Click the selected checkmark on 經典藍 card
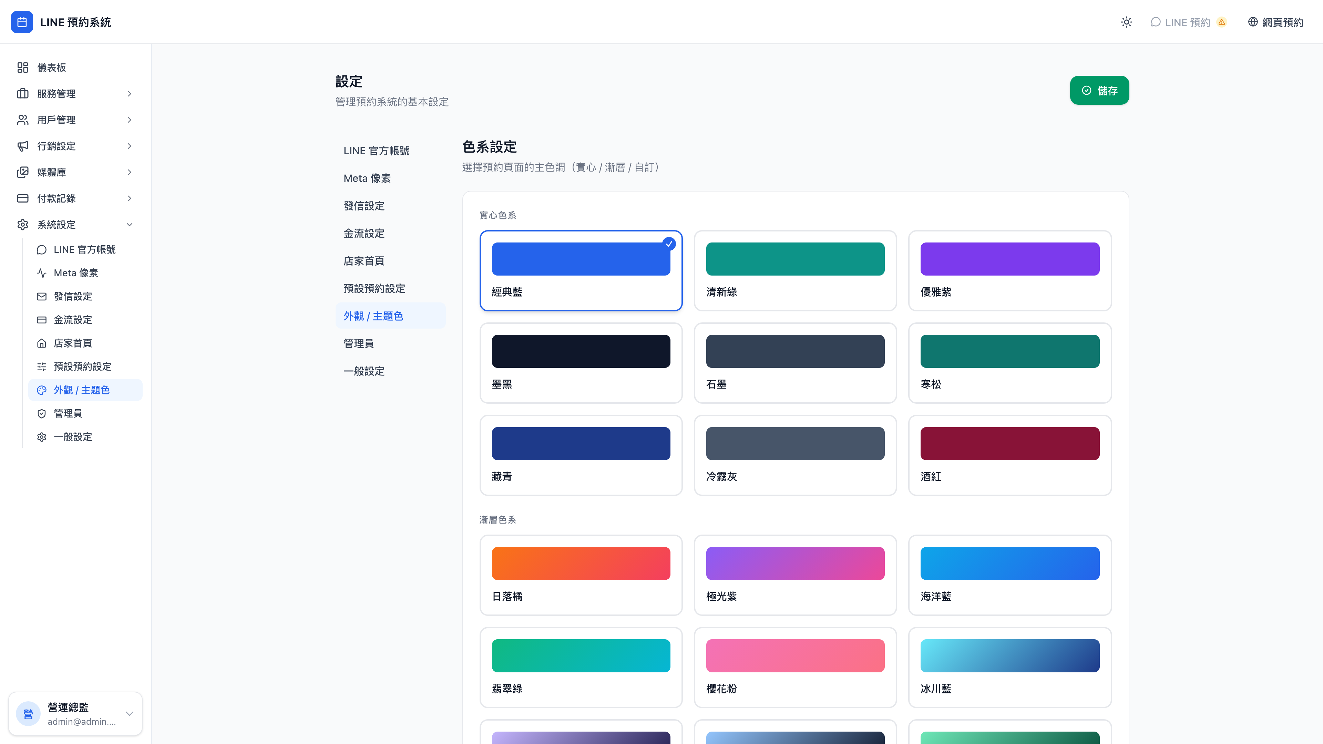The height and width of the screenshot is (744, 1323). tap(669, 244)
